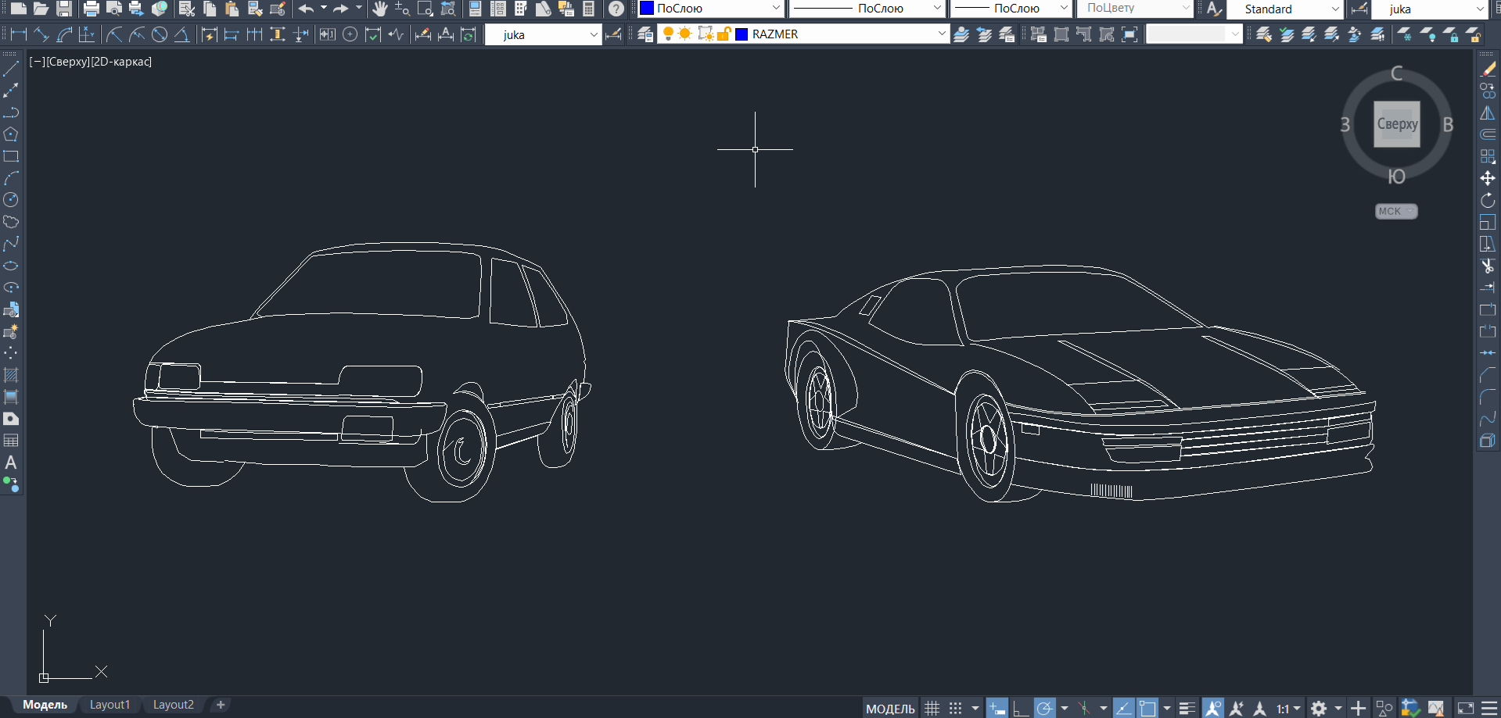Choose the Multiline Text tool

11,463
